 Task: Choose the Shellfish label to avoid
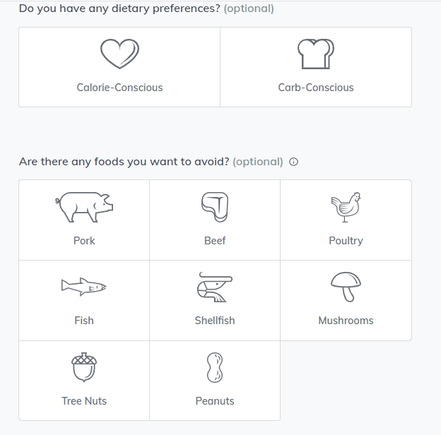(215, 321)
